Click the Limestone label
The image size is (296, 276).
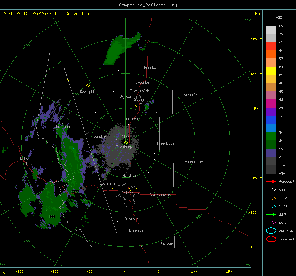(62, 127)
